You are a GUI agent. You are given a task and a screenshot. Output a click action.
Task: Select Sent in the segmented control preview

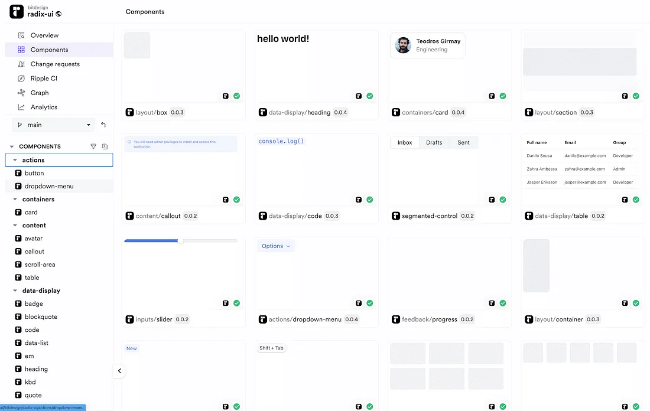(463, 142)
